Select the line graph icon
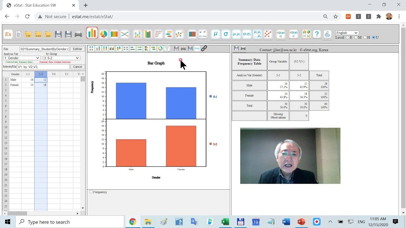 125,34
